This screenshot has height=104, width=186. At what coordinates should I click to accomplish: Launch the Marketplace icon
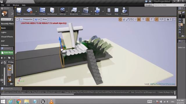click(52, 11)
